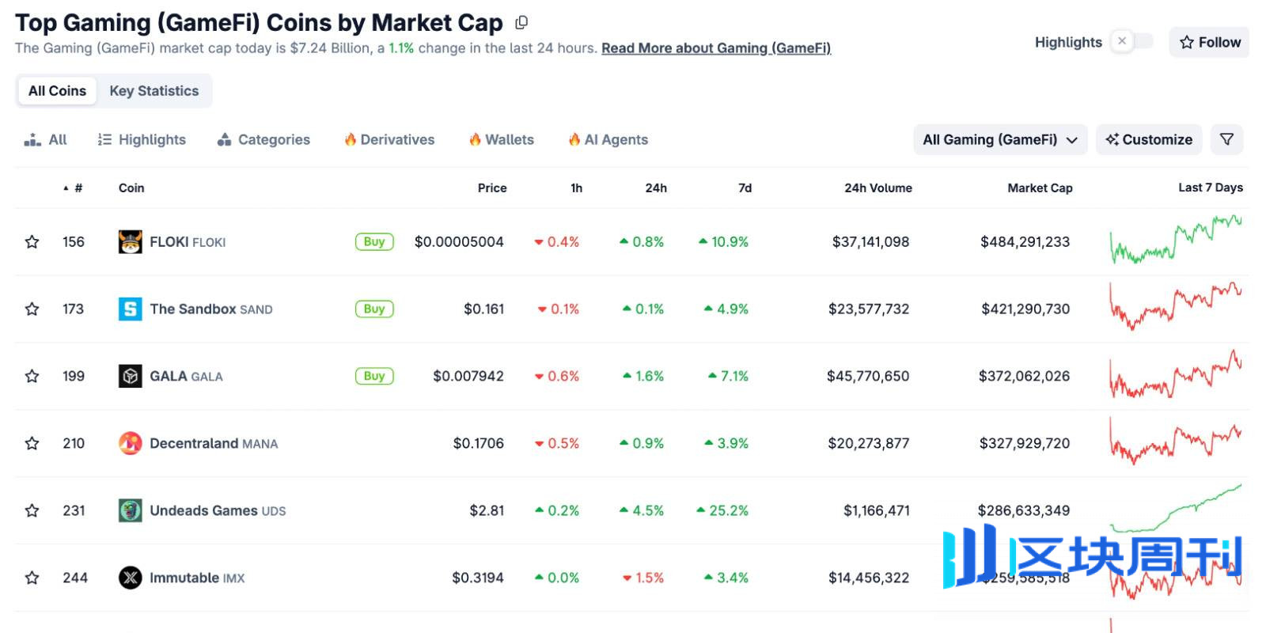This screenshot has height=633, width=1266.
Task: Switch to the Key Statistics tab
Action: (x=154, y=91)
